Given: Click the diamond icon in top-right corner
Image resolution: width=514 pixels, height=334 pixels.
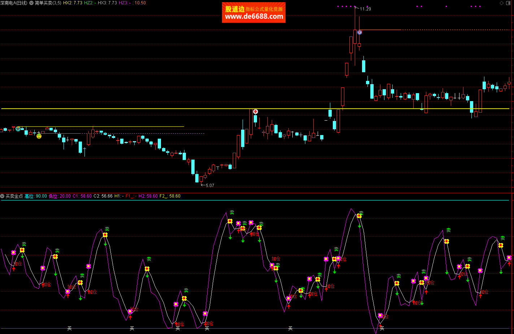Looking at the screenshot, I should tap(502, 3).
